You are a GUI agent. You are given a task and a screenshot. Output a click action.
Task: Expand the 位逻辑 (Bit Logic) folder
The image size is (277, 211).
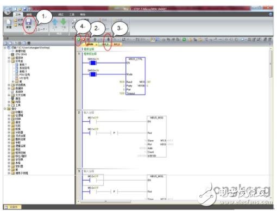point(9,115)
